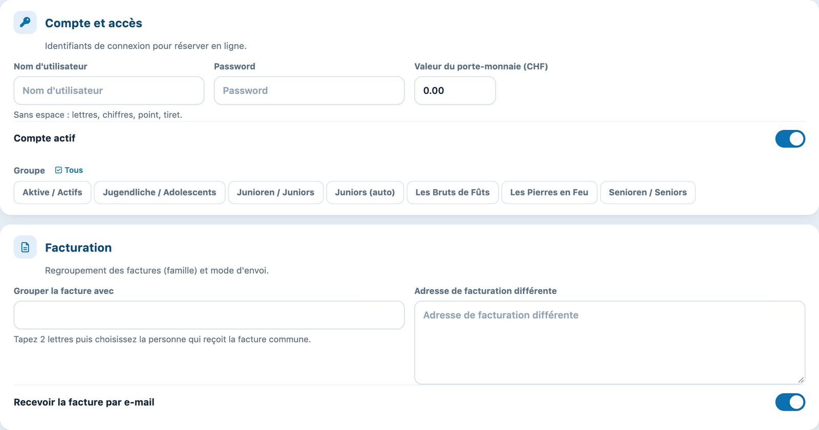Focus the Nom d'utilisateur input field
Screen dimensions: 819x430
point(109,90)
